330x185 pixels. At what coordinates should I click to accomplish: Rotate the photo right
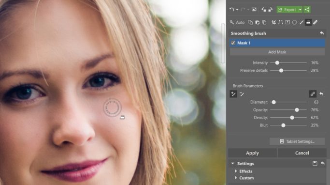pyautogui.click(x=270, y=10)
